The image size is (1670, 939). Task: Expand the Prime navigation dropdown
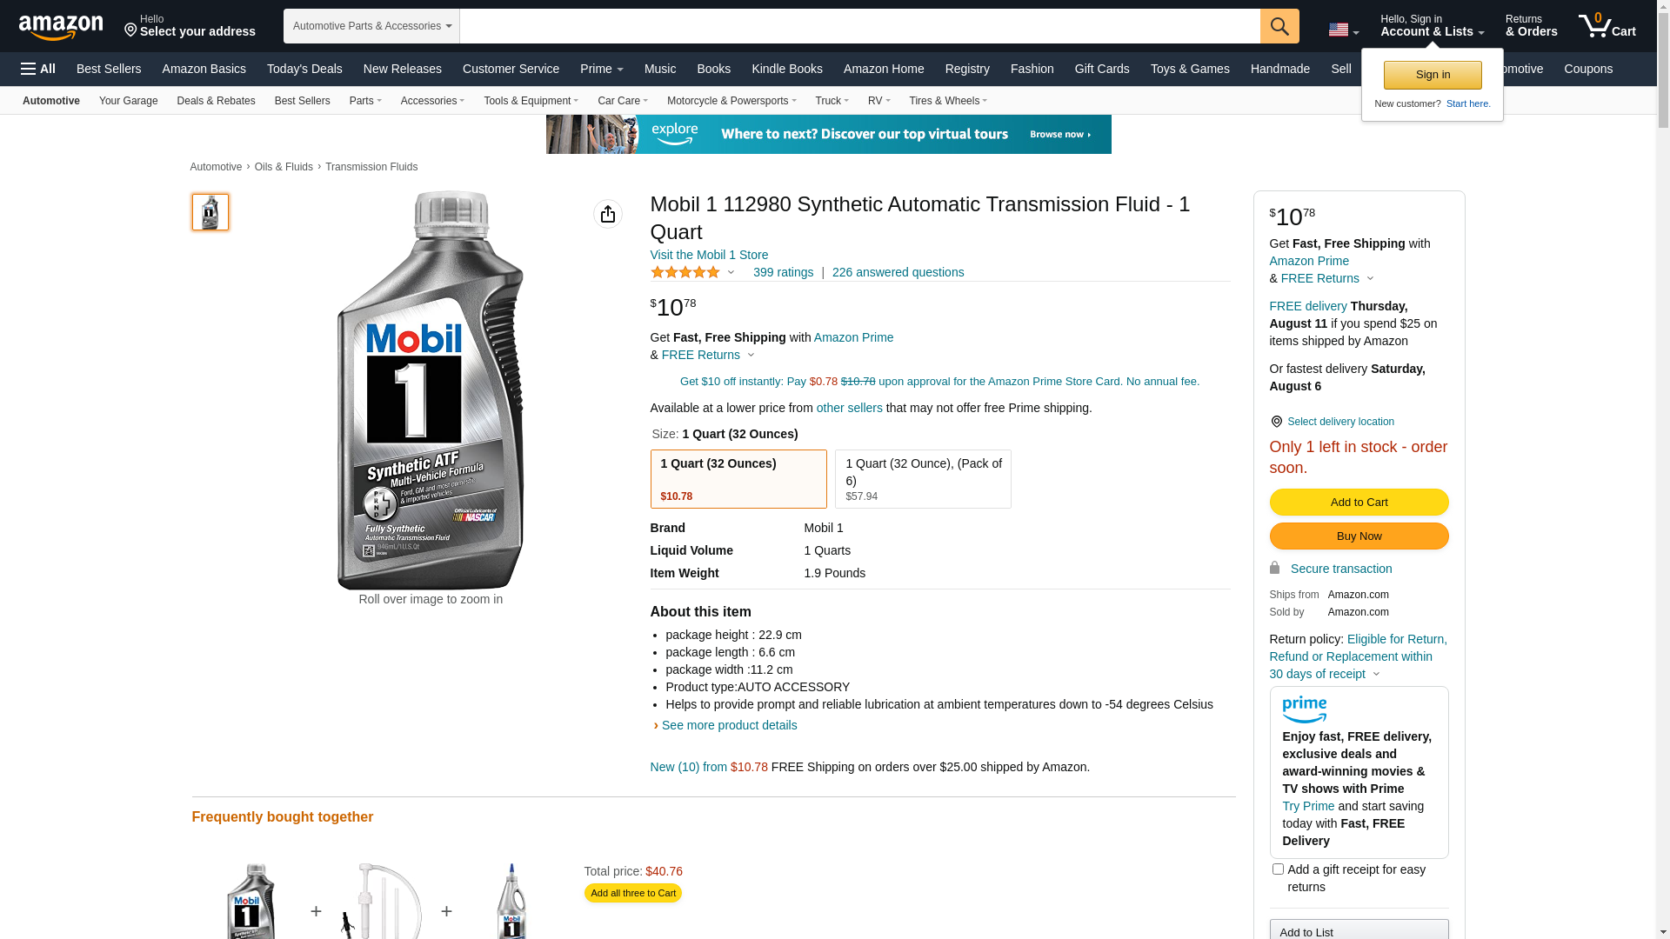[601, 69]
